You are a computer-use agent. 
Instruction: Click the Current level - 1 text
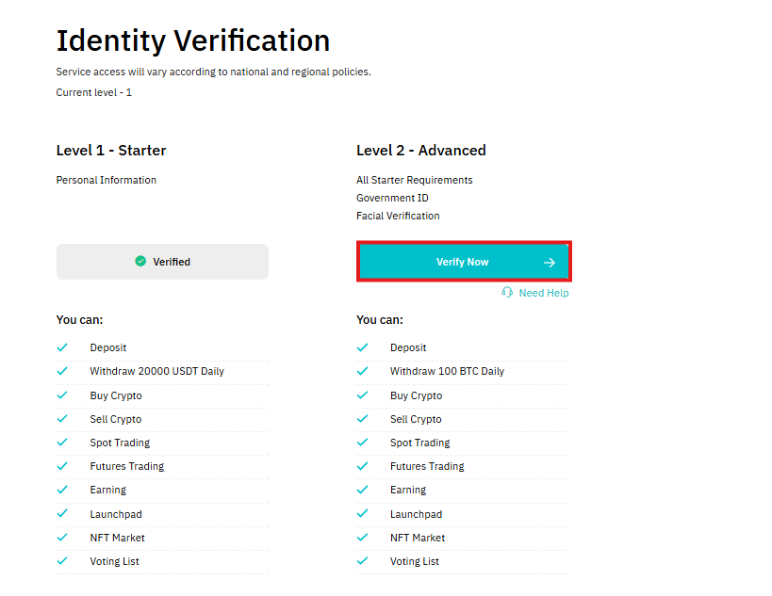tap(93, 92)
